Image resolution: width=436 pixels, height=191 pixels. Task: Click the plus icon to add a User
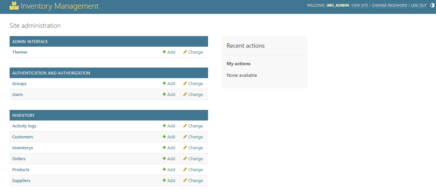pyautogui.click(x=164, y=94)
